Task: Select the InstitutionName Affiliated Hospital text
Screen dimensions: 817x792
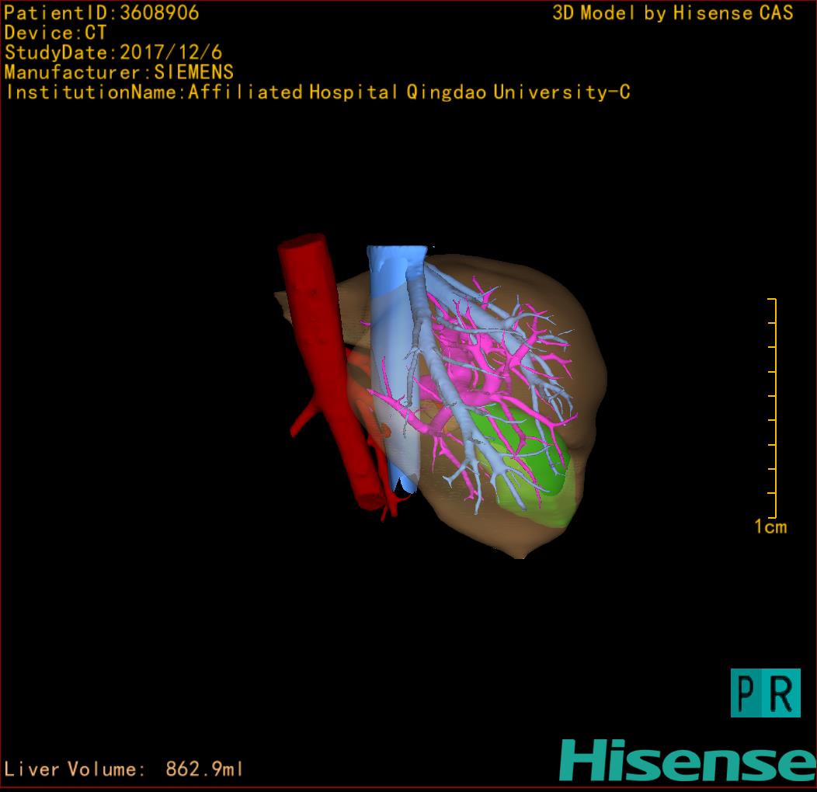Action: 318,92
